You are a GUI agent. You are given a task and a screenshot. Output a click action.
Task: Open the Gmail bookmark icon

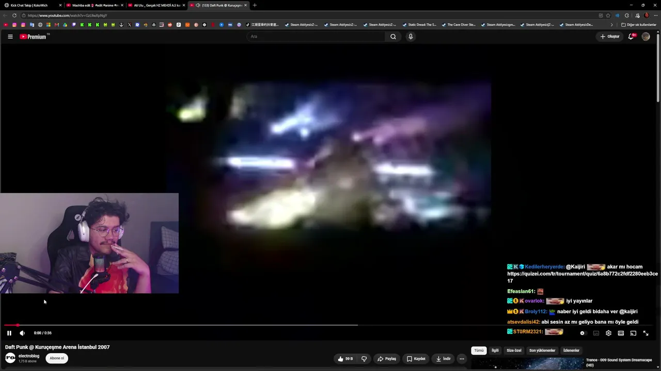[x=57, y=25]
